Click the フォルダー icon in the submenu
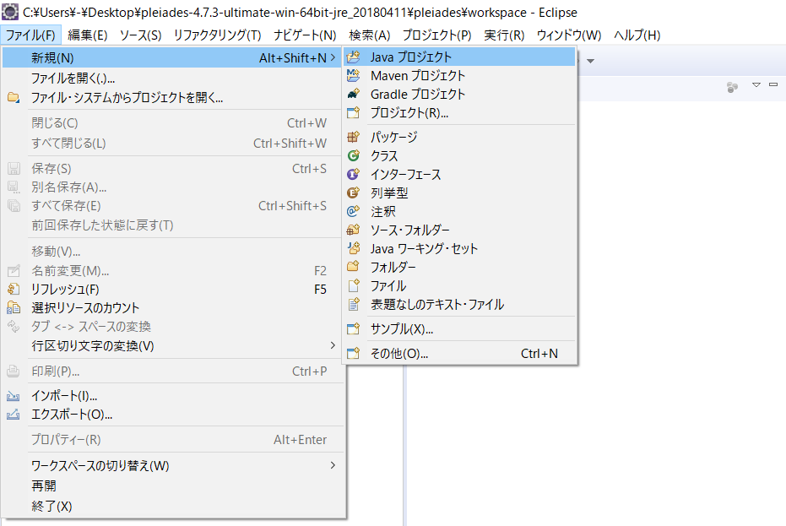Viewport: 786px width, 526px height. point(354,268)
